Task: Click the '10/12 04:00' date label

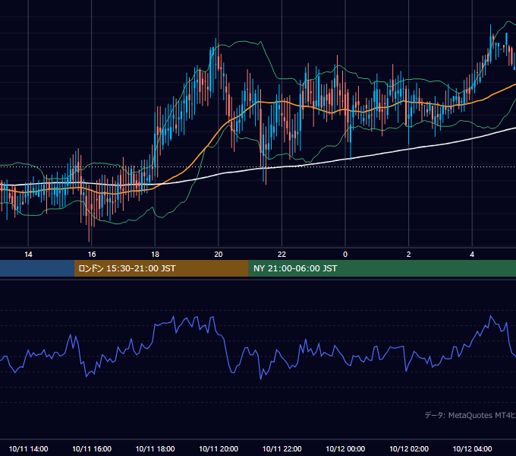Action: click(x=472, y=448)
